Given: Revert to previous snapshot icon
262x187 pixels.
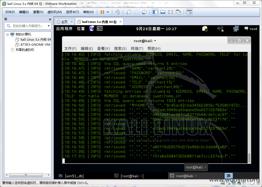Looking at the screenshot, I should click(136, 12).
